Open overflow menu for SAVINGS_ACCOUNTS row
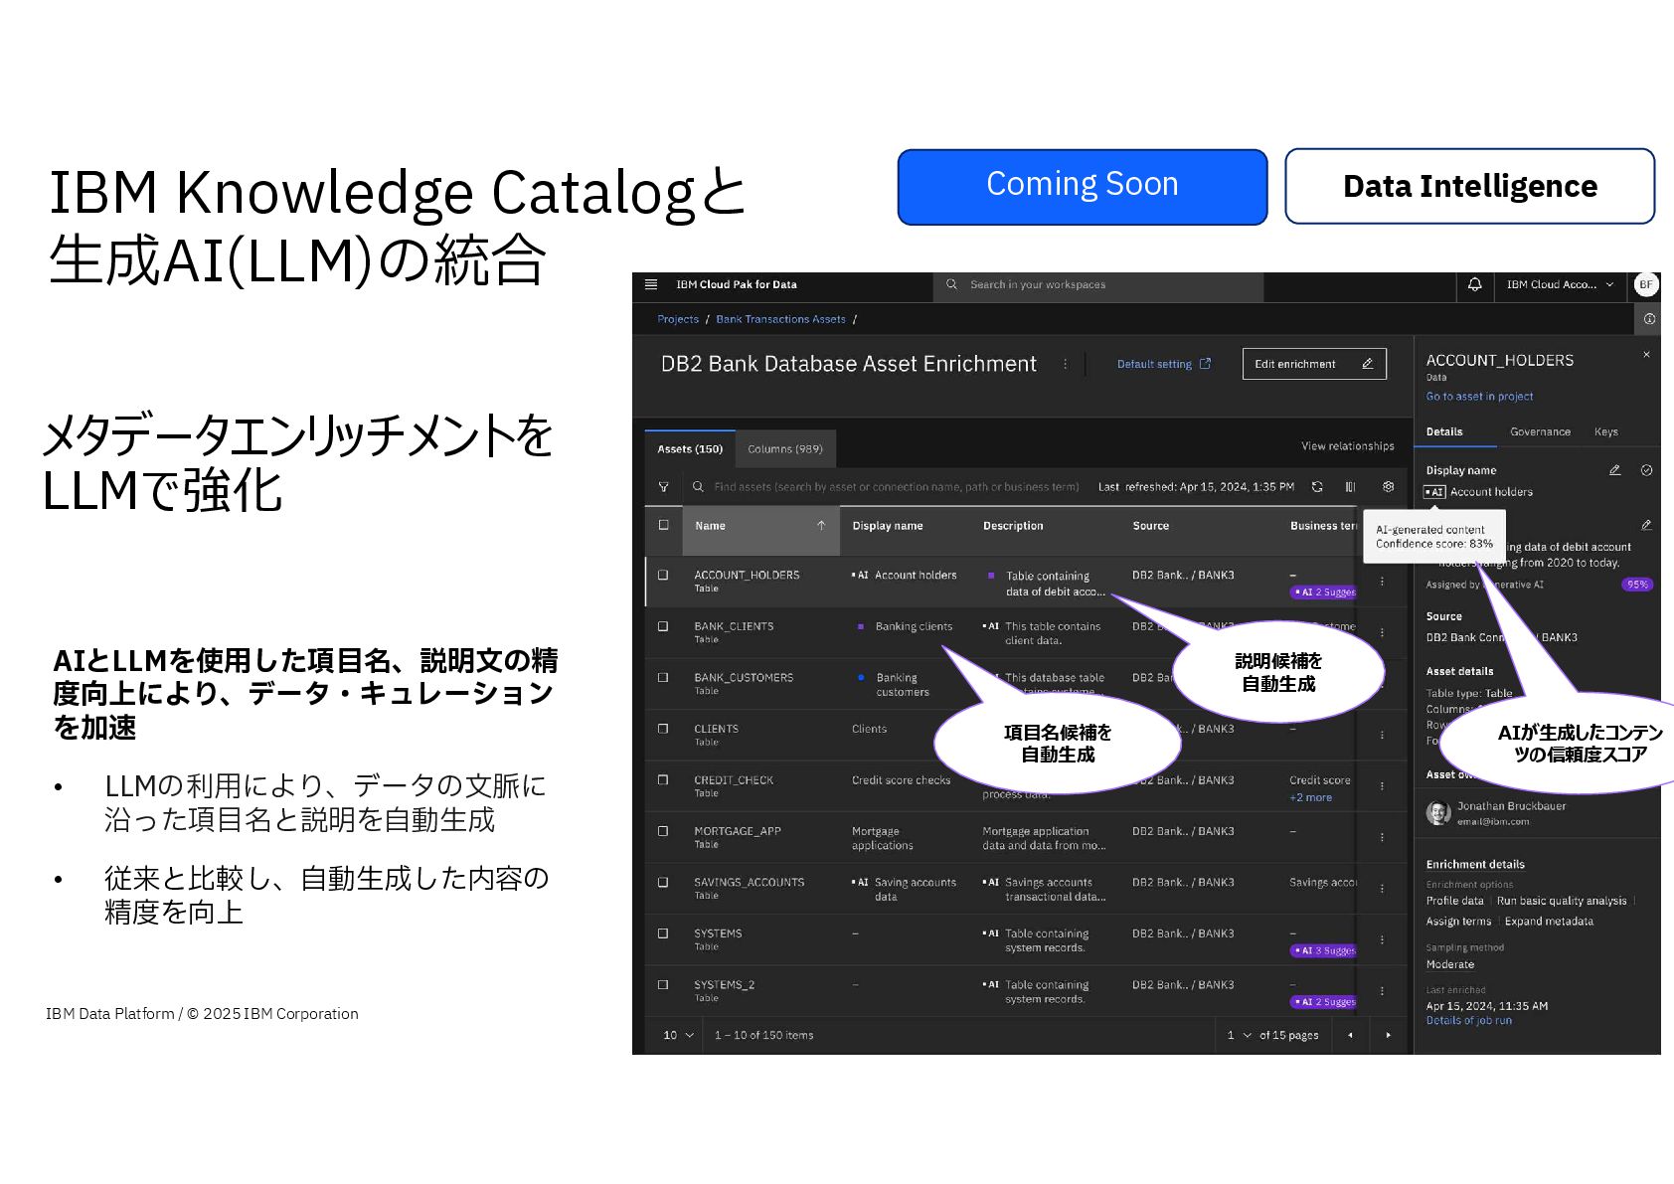The height and width of the screenshot is (1184, 1674). tap(1382, 889)
